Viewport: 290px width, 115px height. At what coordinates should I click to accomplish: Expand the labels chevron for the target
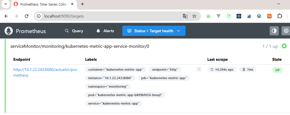(x=199, y=70)
